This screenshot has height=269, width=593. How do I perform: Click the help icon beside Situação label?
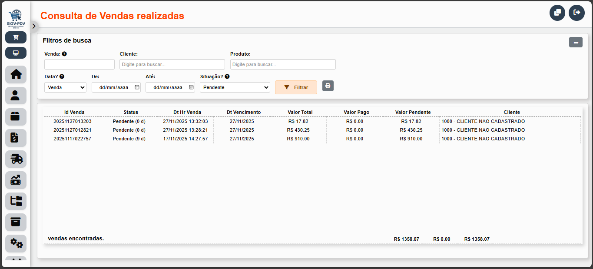(227, 76)
